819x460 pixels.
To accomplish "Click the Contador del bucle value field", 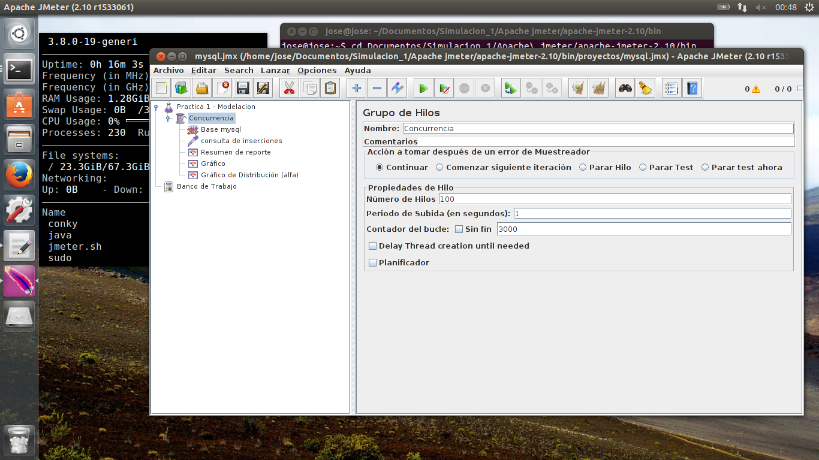I will click(x=644, y=229).
